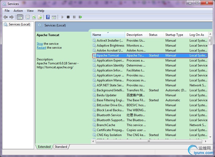215x157 pixels.
Task: Sort by the Description column header
Action: pyautogui.click(x=136, y=35)
